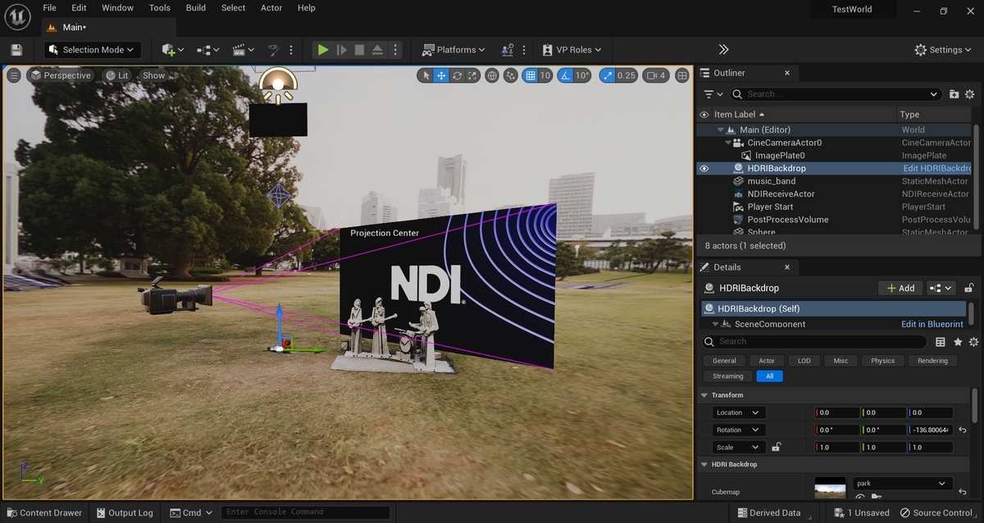Image resolution: width=984 pixels, height=523 pixels.
Task: Toggle surface snapping icon in viewport
Action: 511,75
